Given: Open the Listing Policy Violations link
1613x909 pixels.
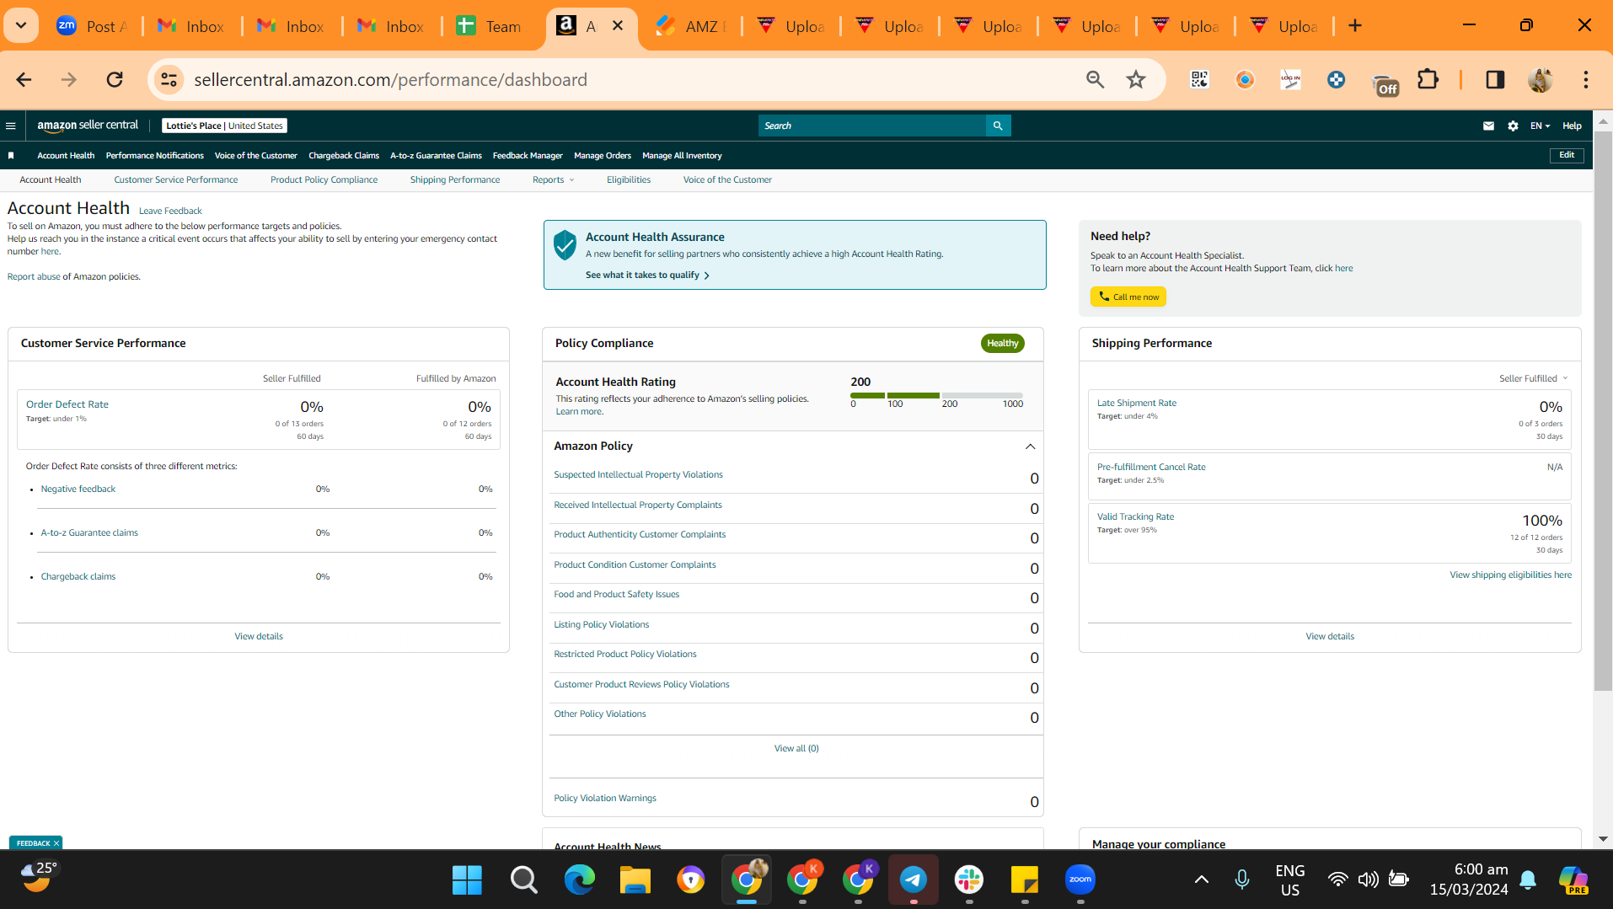Looking at the screenshot, I should tap(601, 625).
